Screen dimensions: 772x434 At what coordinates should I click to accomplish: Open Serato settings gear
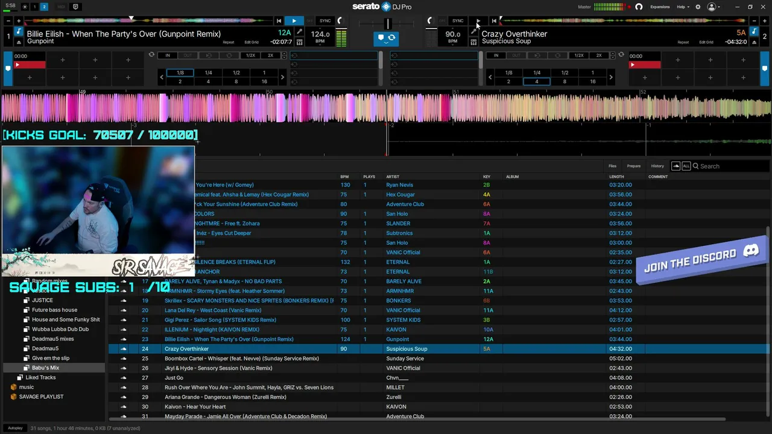click(698, 7)
